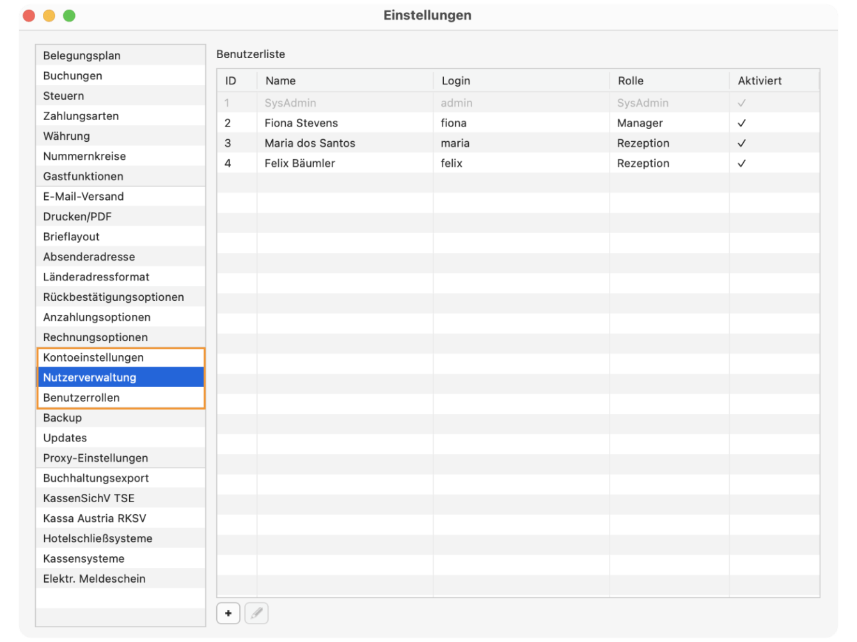Minimize Einstellungen window via yellow button
The height and width of the screenshot is (642, 857).
click(49, 15)
